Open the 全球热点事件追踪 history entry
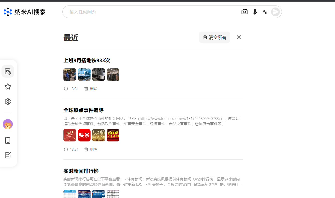This screenshot has height=198, width=335. tap(83, 110)
